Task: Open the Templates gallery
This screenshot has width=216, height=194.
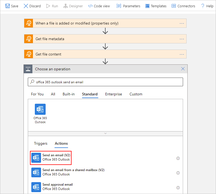Action: tap(156, 6)
